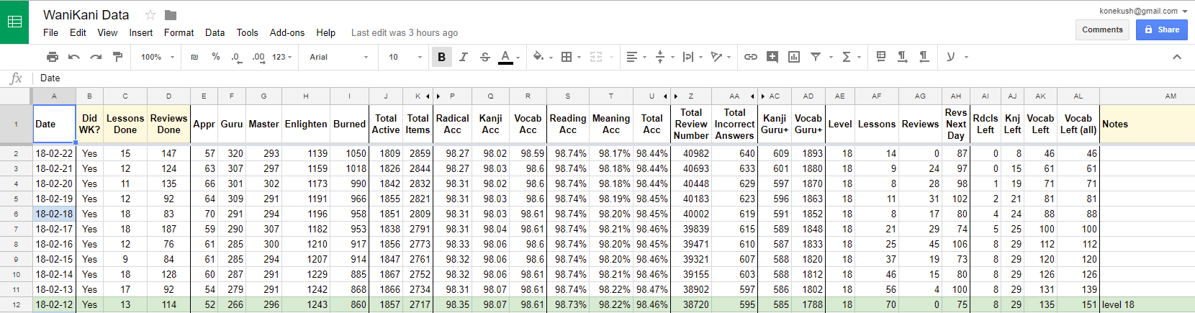Click the undo arrow icon

click(73, 57)
